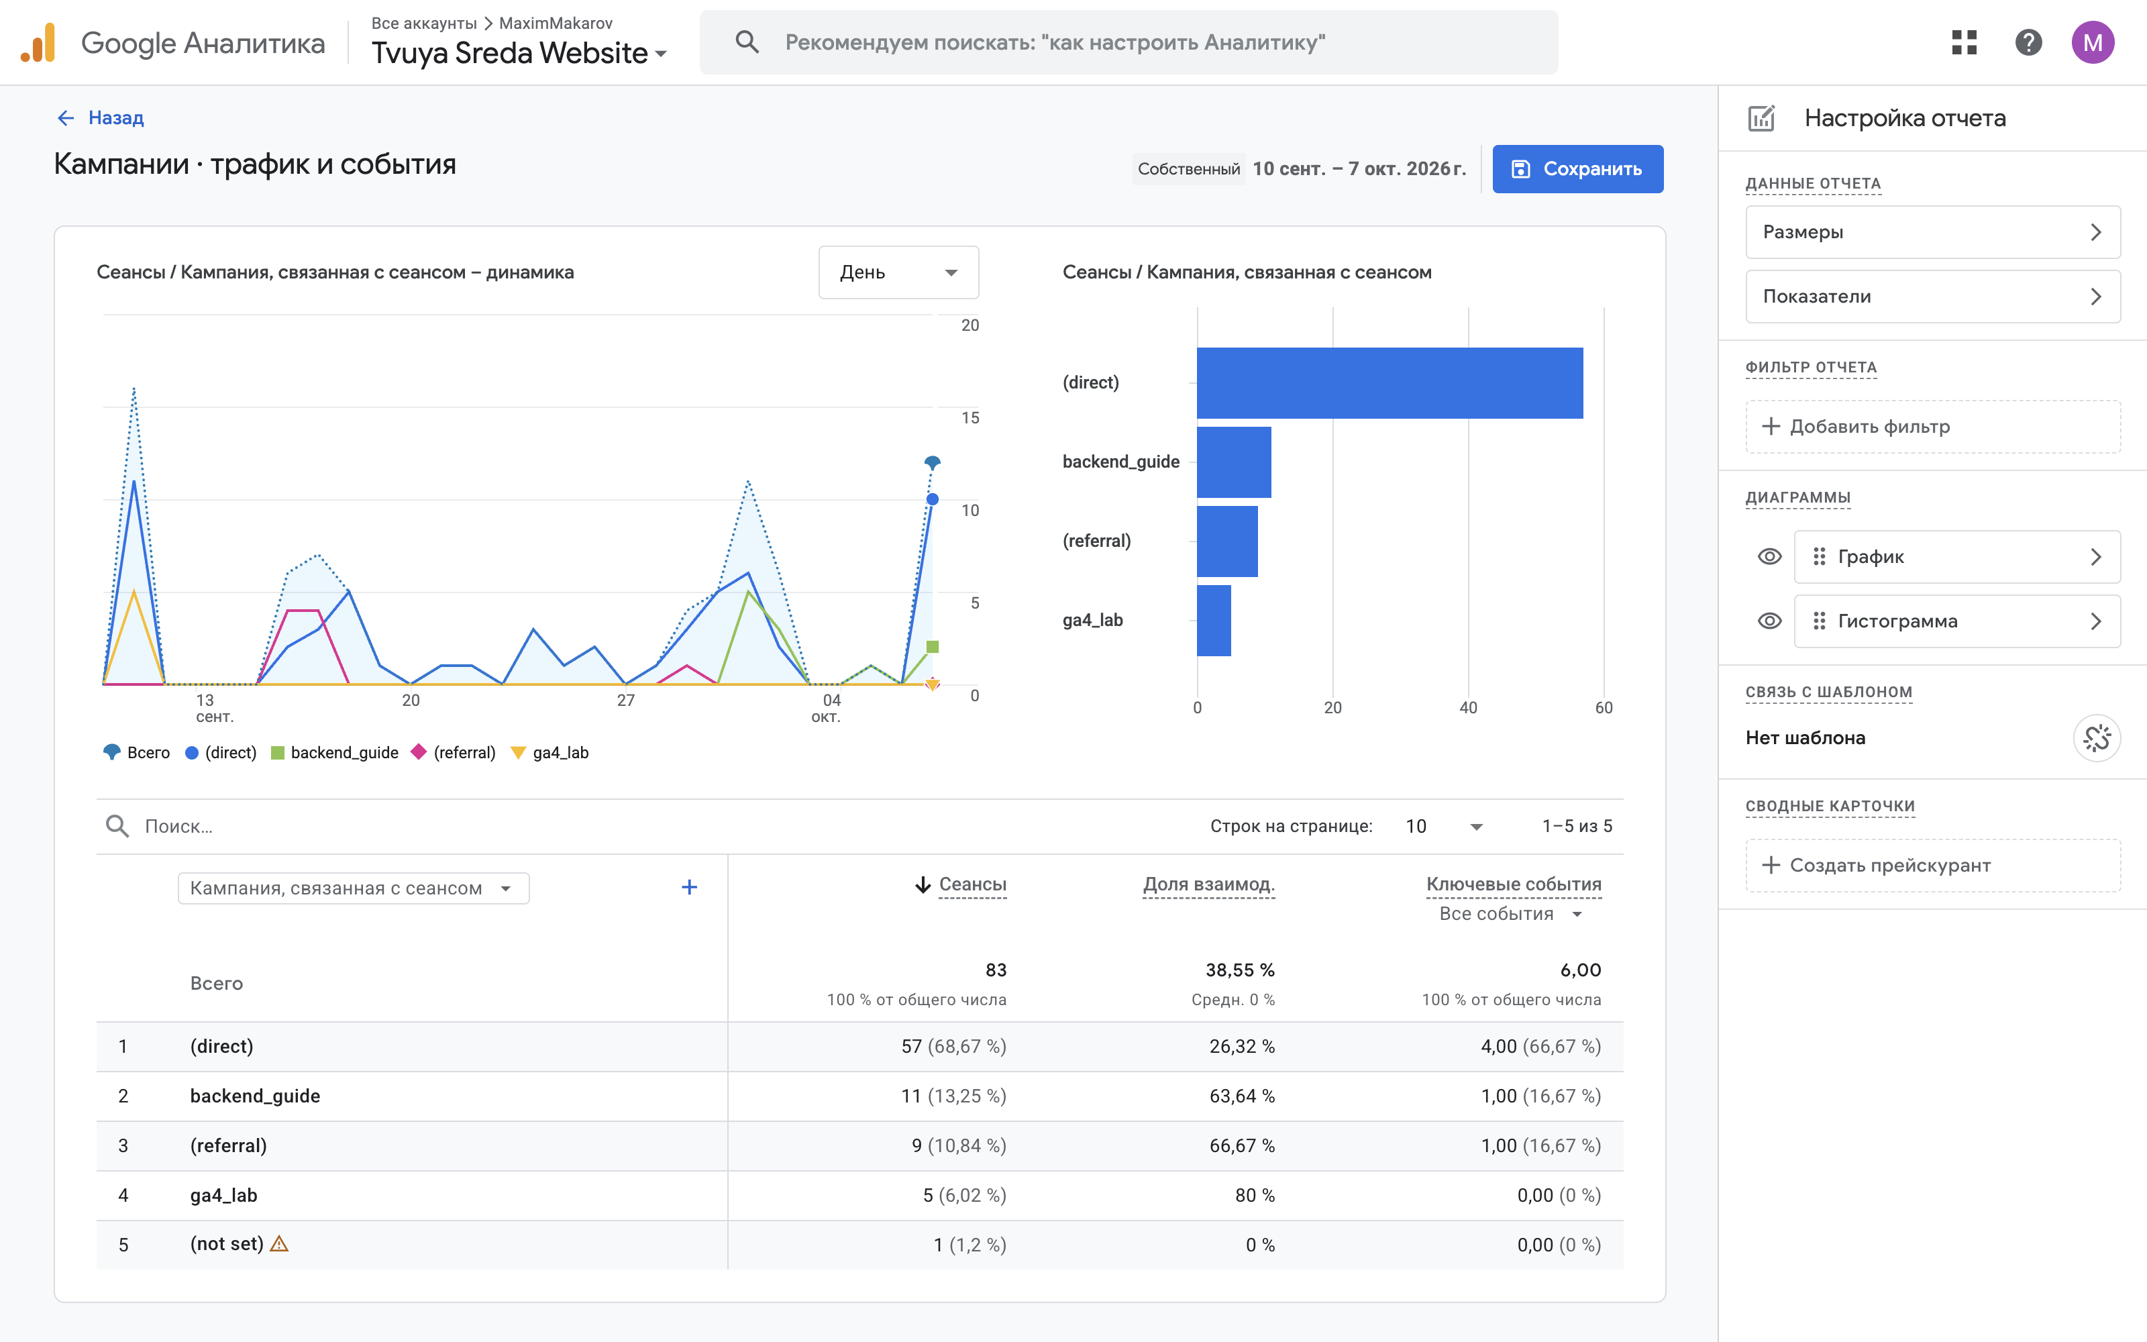Click the Сохранить button

[1577, 168]
